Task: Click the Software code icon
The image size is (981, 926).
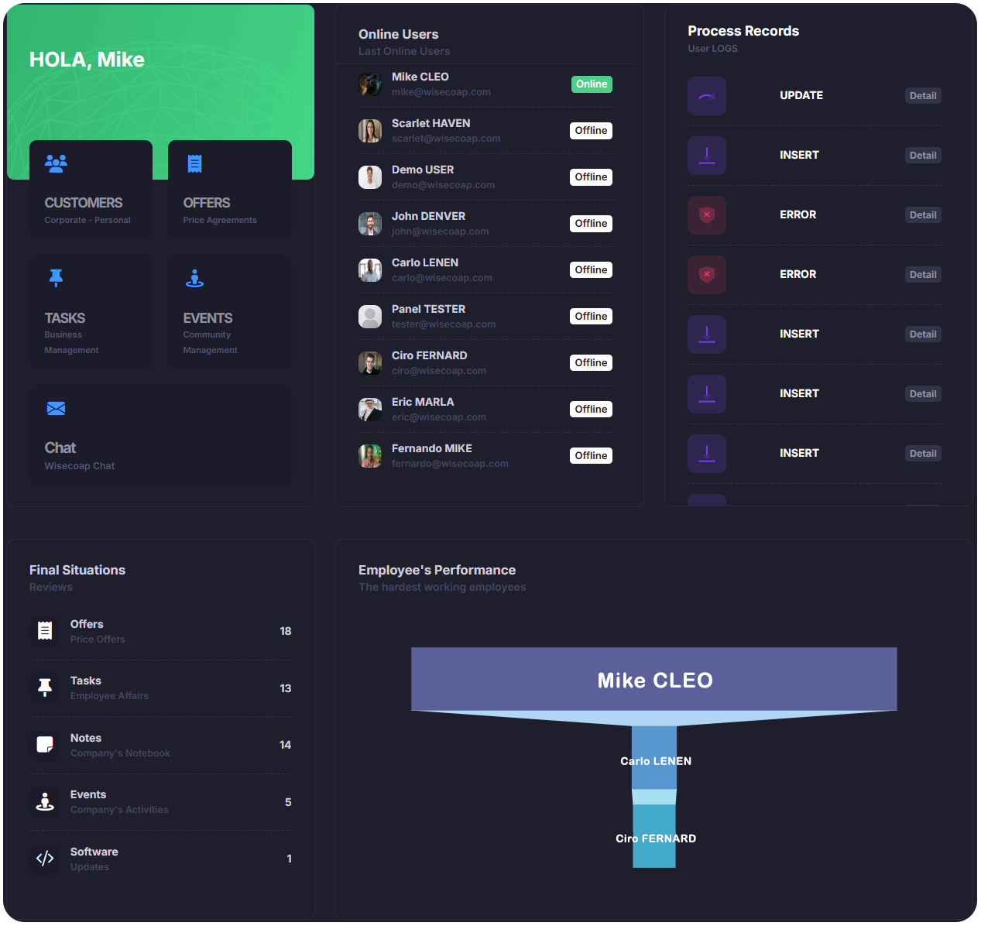Action: tap(45, 858)
